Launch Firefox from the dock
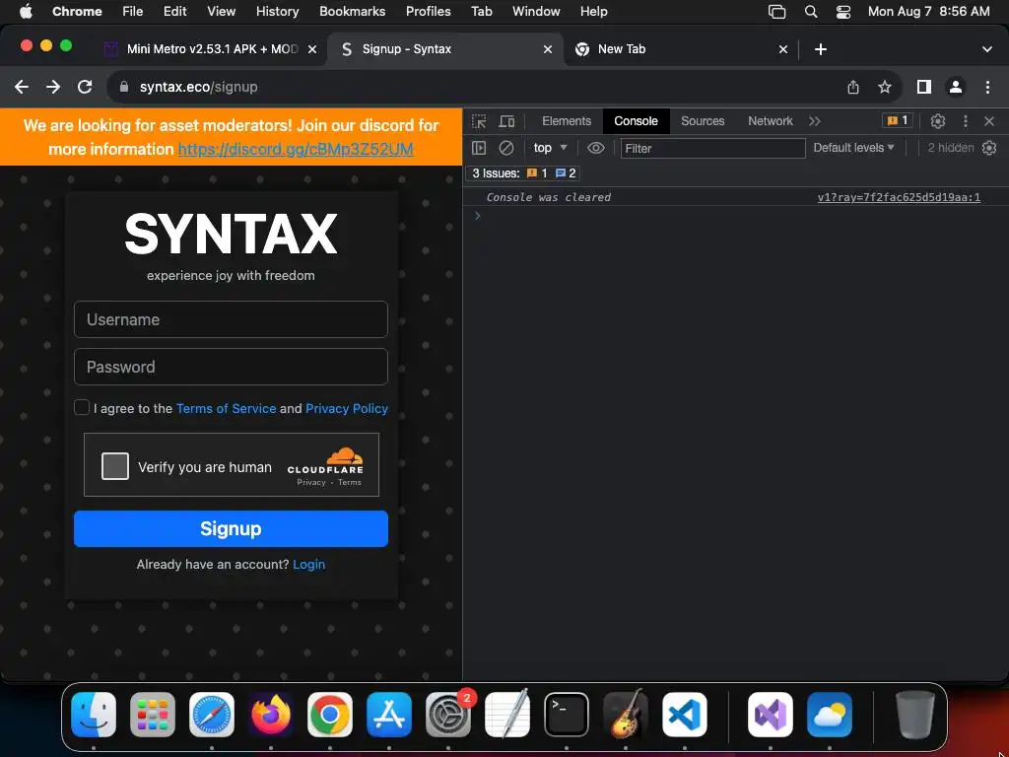 tap(271, 715)
